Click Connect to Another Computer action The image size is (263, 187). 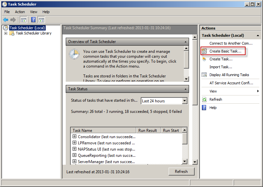tap(231, 43)
